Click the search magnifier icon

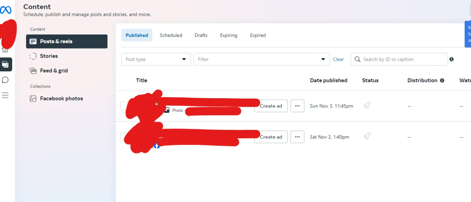coord(358,59)
